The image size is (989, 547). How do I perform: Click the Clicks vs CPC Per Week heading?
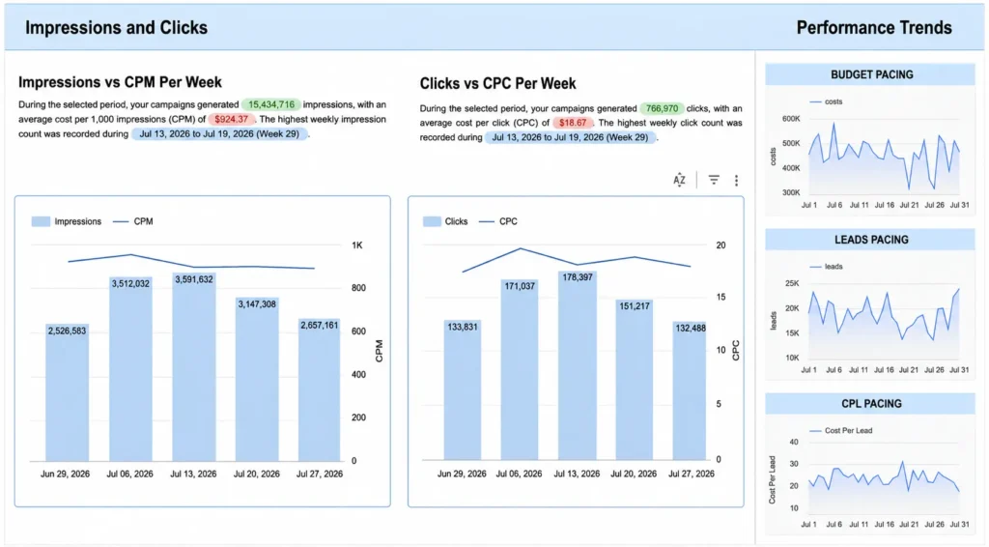pyautogui.click(x=497, y=84)
